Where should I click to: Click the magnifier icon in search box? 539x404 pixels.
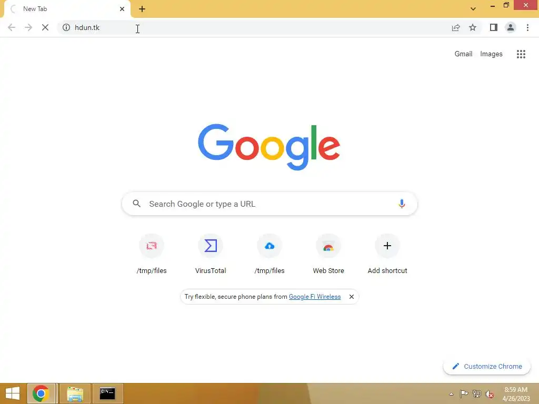(136, 204)
